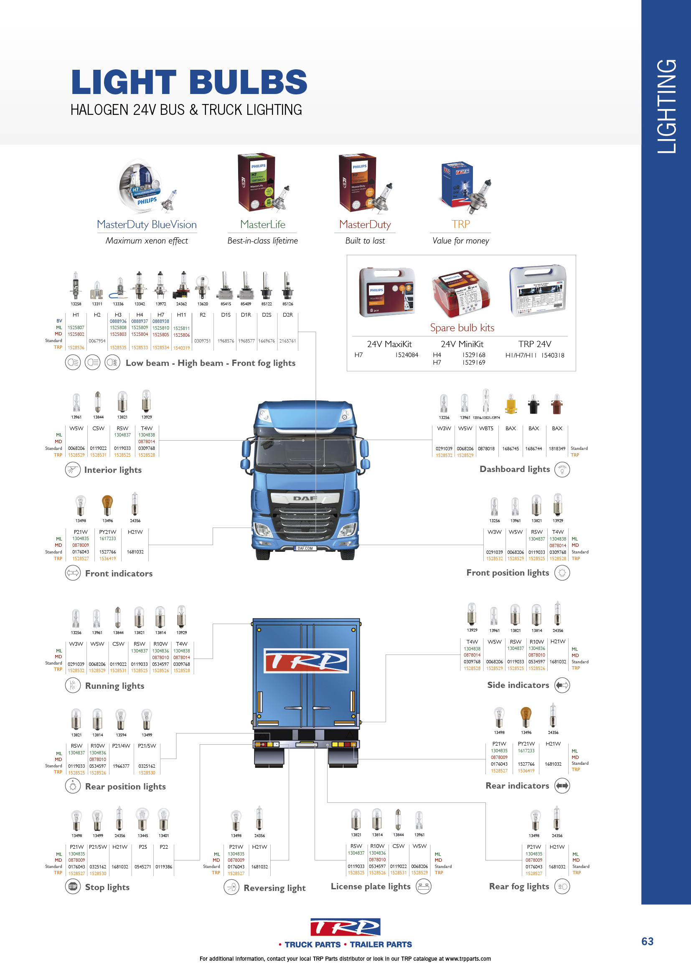This screenshot has width=691, height=977.
Task: Click the 'Spare bulb kits' heading
Action: (462, 327)
